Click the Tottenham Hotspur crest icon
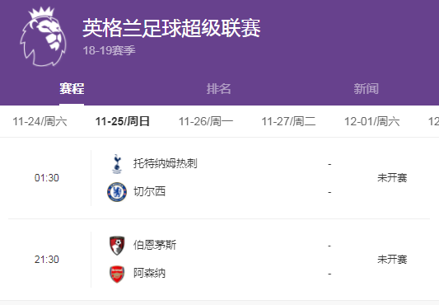439x305 pixels. (117, 164)
